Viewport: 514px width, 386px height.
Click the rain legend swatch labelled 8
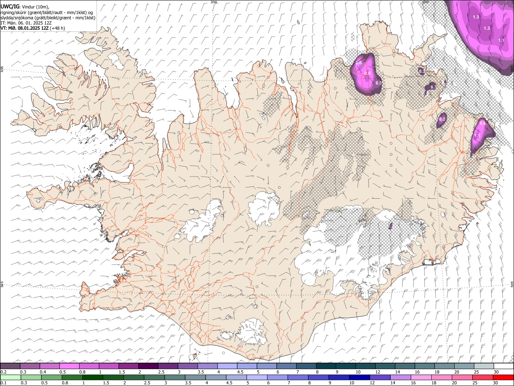(x=318, y=378)
